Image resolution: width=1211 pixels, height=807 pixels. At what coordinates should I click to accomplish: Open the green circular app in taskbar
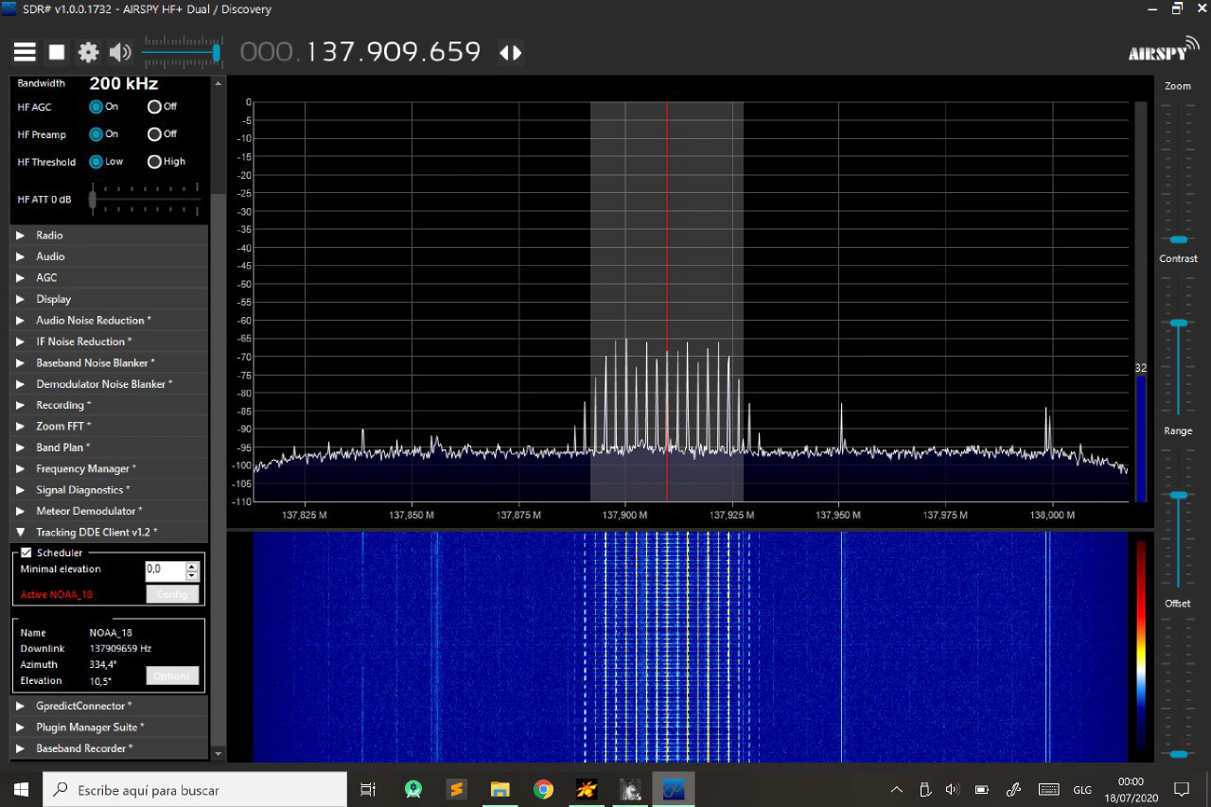(413, 789)
